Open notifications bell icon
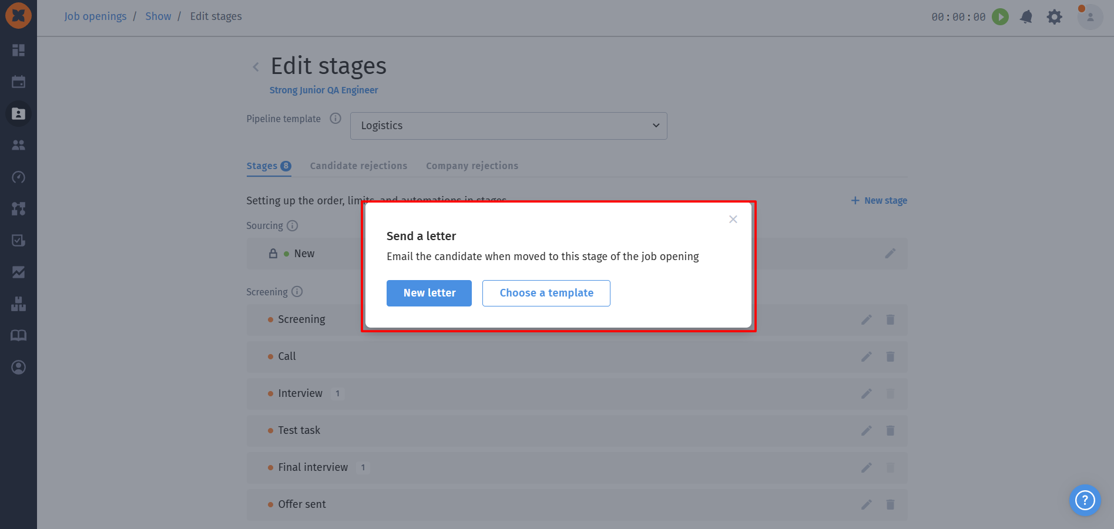 point(1026,17)
